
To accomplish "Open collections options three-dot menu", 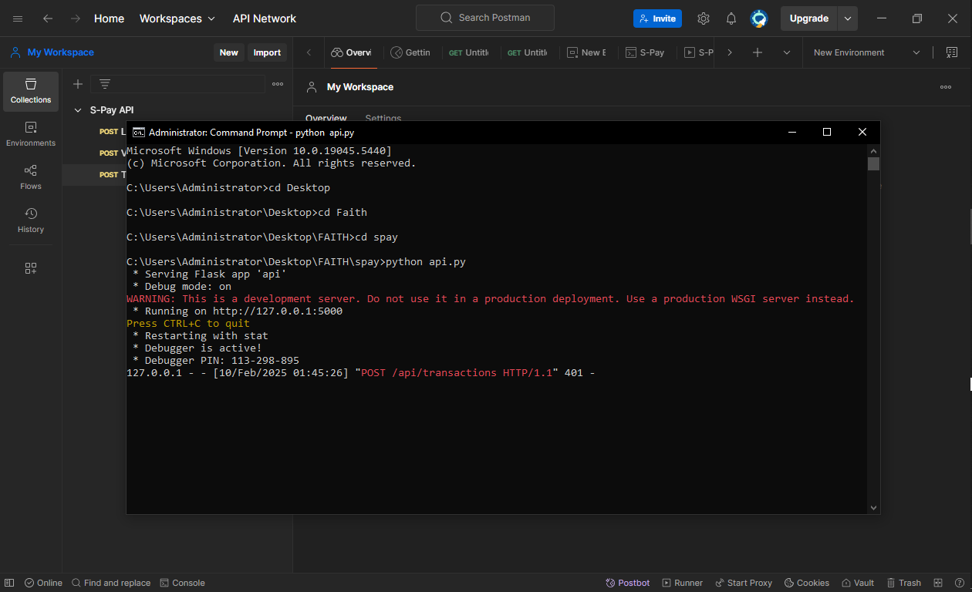I will (278, 84).
